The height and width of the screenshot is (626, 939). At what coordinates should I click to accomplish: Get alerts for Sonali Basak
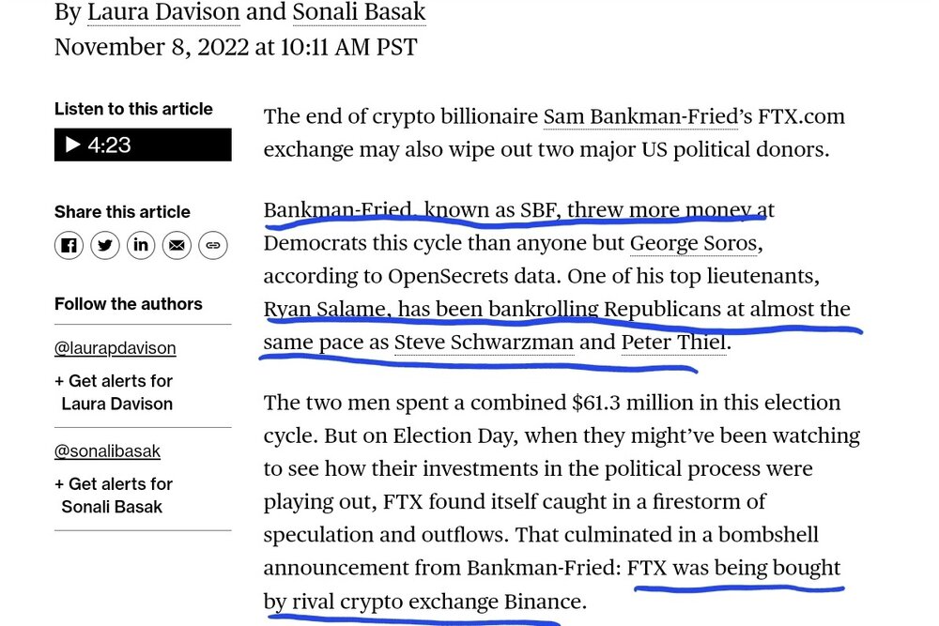[x=114, y=496]
